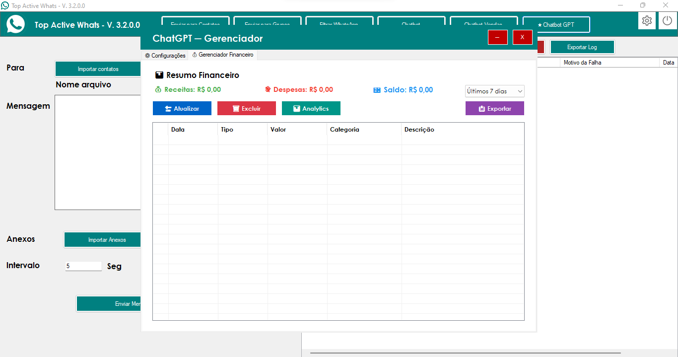Screen dimensions: 678x357
Task: Click the purple Exportar button
Action: (494, 109)
